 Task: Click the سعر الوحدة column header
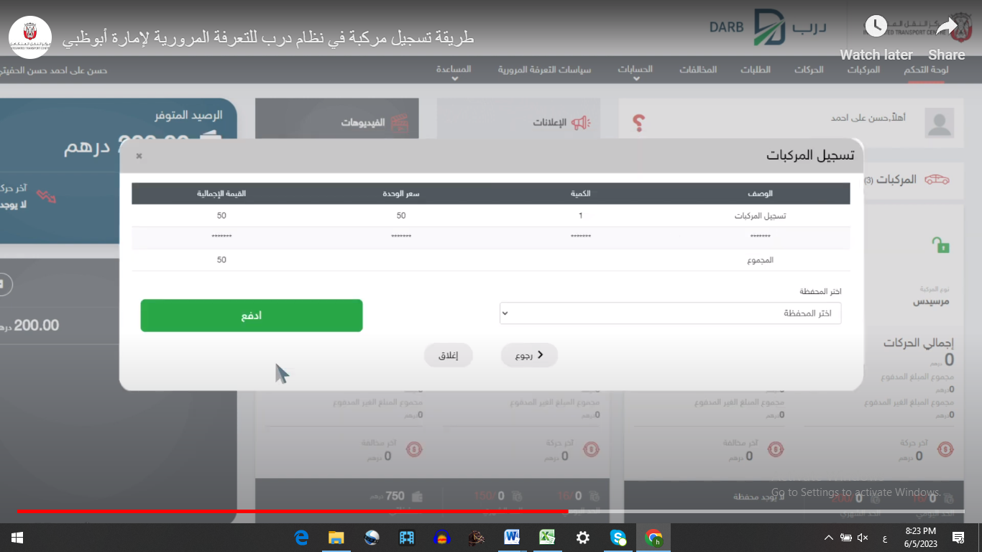point(401,193)
